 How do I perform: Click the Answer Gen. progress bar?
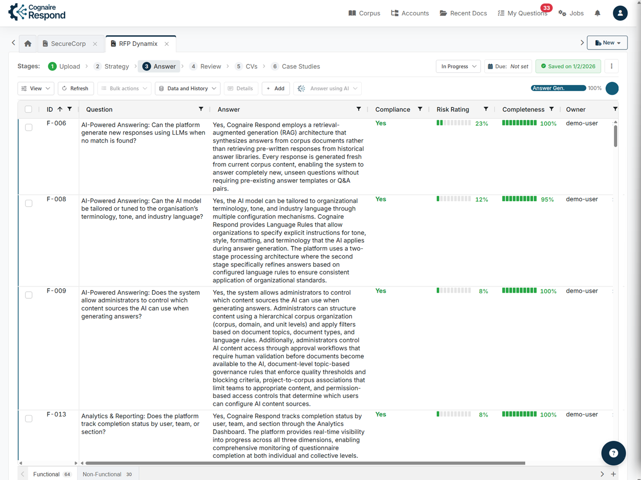(x=559, y=88)
